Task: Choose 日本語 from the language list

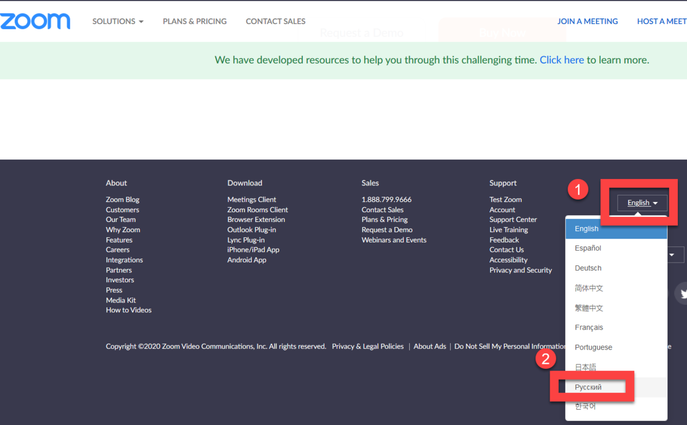Action: click(617, 367)
